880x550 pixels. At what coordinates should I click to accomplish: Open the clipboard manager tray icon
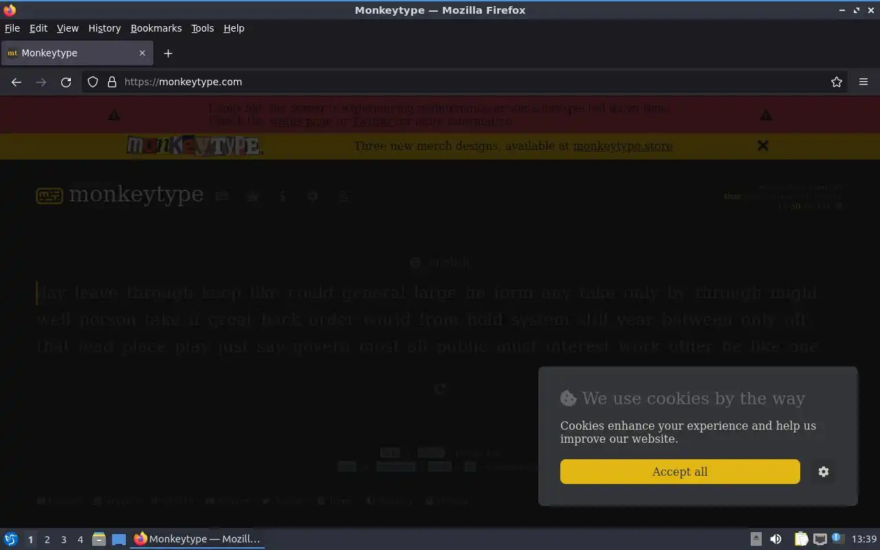point(801,539)
